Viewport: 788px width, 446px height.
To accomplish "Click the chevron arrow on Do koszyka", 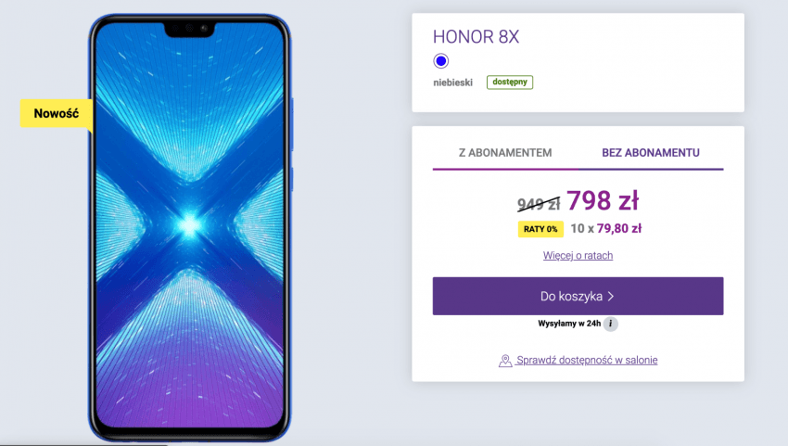I will click(x=611, y=297).
